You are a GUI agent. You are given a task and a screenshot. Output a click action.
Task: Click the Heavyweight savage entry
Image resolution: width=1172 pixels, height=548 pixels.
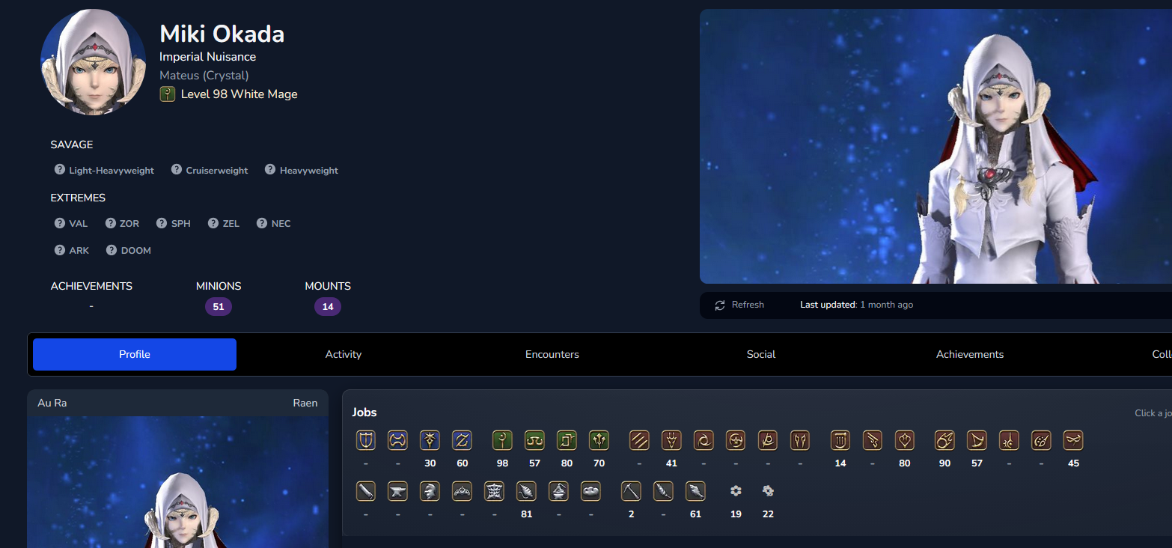[302, 170]
